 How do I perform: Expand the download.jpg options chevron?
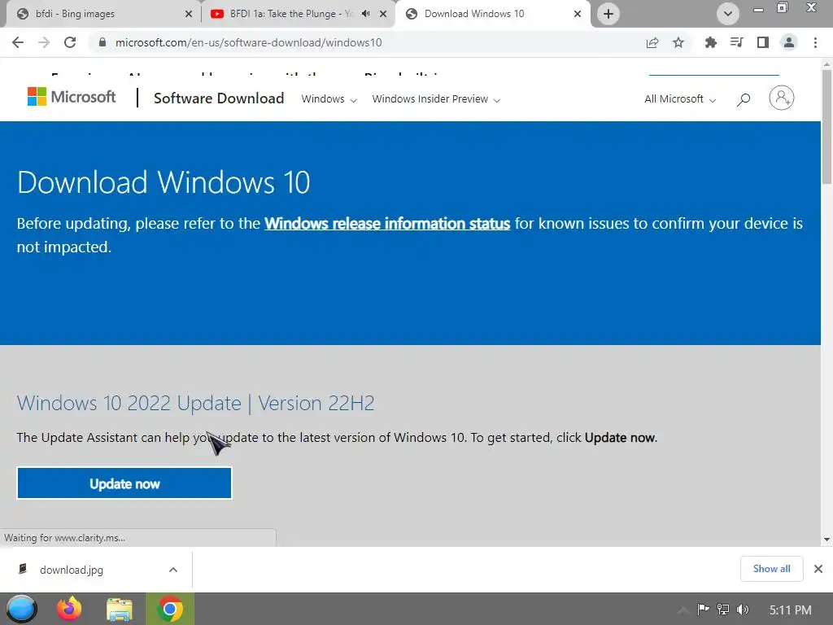pyautogui.click(x=173, y=570)
